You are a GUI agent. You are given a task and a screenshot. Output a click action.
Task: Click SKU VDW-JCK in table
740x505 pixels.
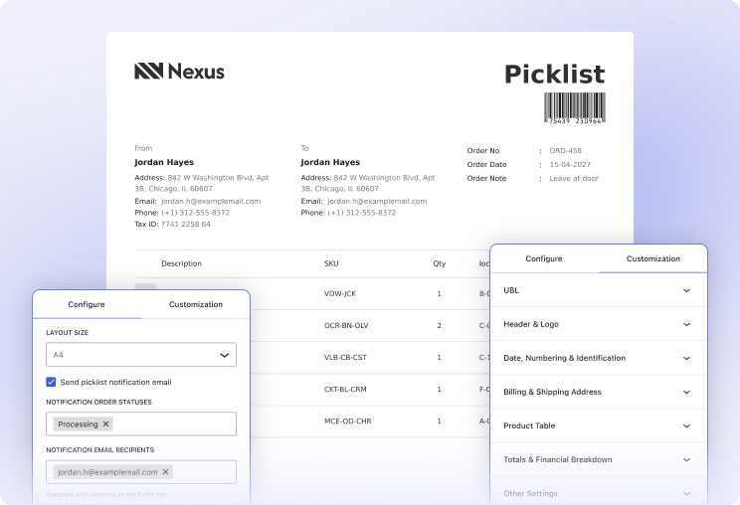(x=340, y=294)
